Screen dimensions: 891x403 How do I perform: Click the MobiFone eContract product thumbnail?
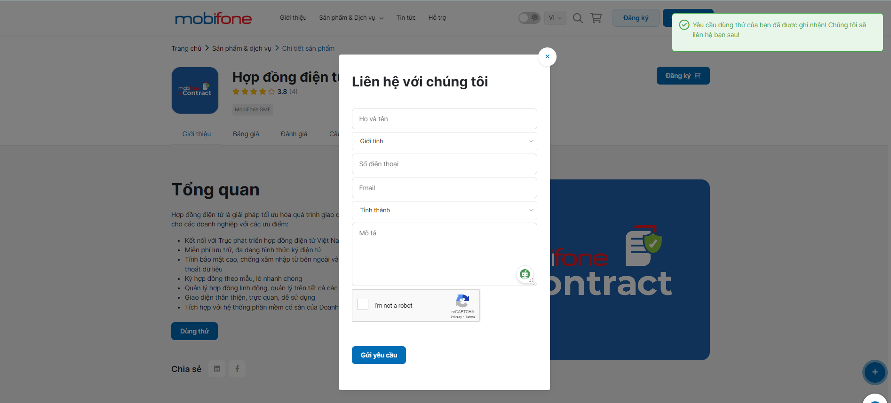pyautogui.click(x=195, y=90)
